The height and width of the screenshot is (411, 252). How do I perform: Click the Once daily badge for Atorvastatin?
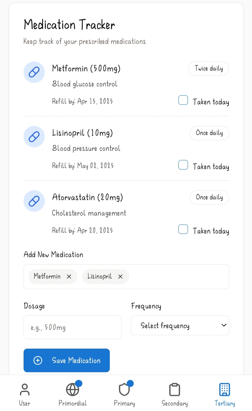point(209,197)
